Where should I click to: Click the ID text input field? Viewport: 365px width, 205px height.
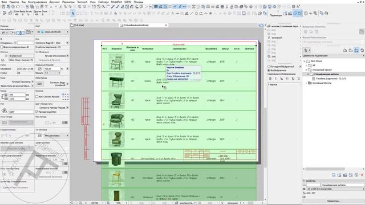25,43
